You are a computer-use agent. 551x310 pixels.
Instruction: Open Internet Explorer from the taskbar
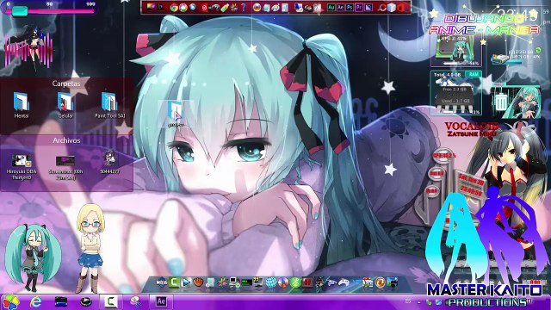36,301
